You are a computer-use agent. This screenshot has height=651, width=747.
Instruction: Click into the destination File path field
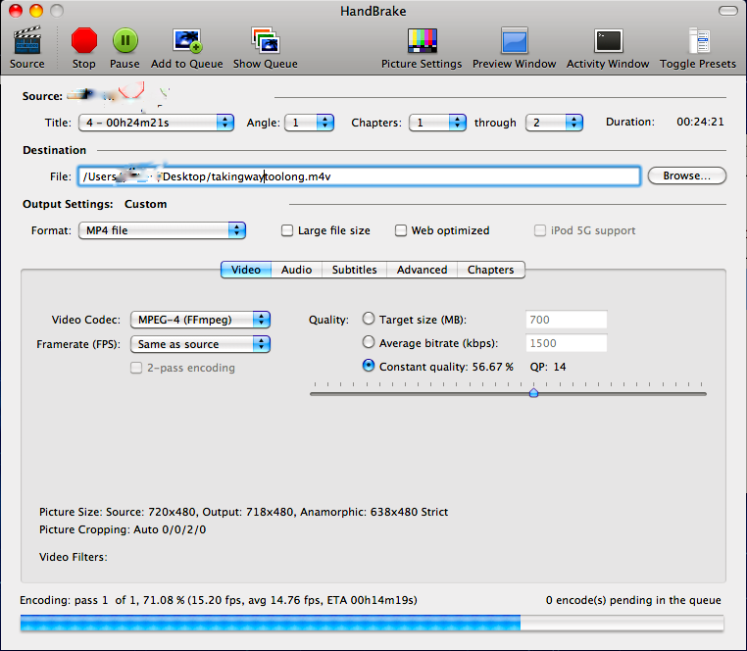pyautogui.click(x=359, y=176)
